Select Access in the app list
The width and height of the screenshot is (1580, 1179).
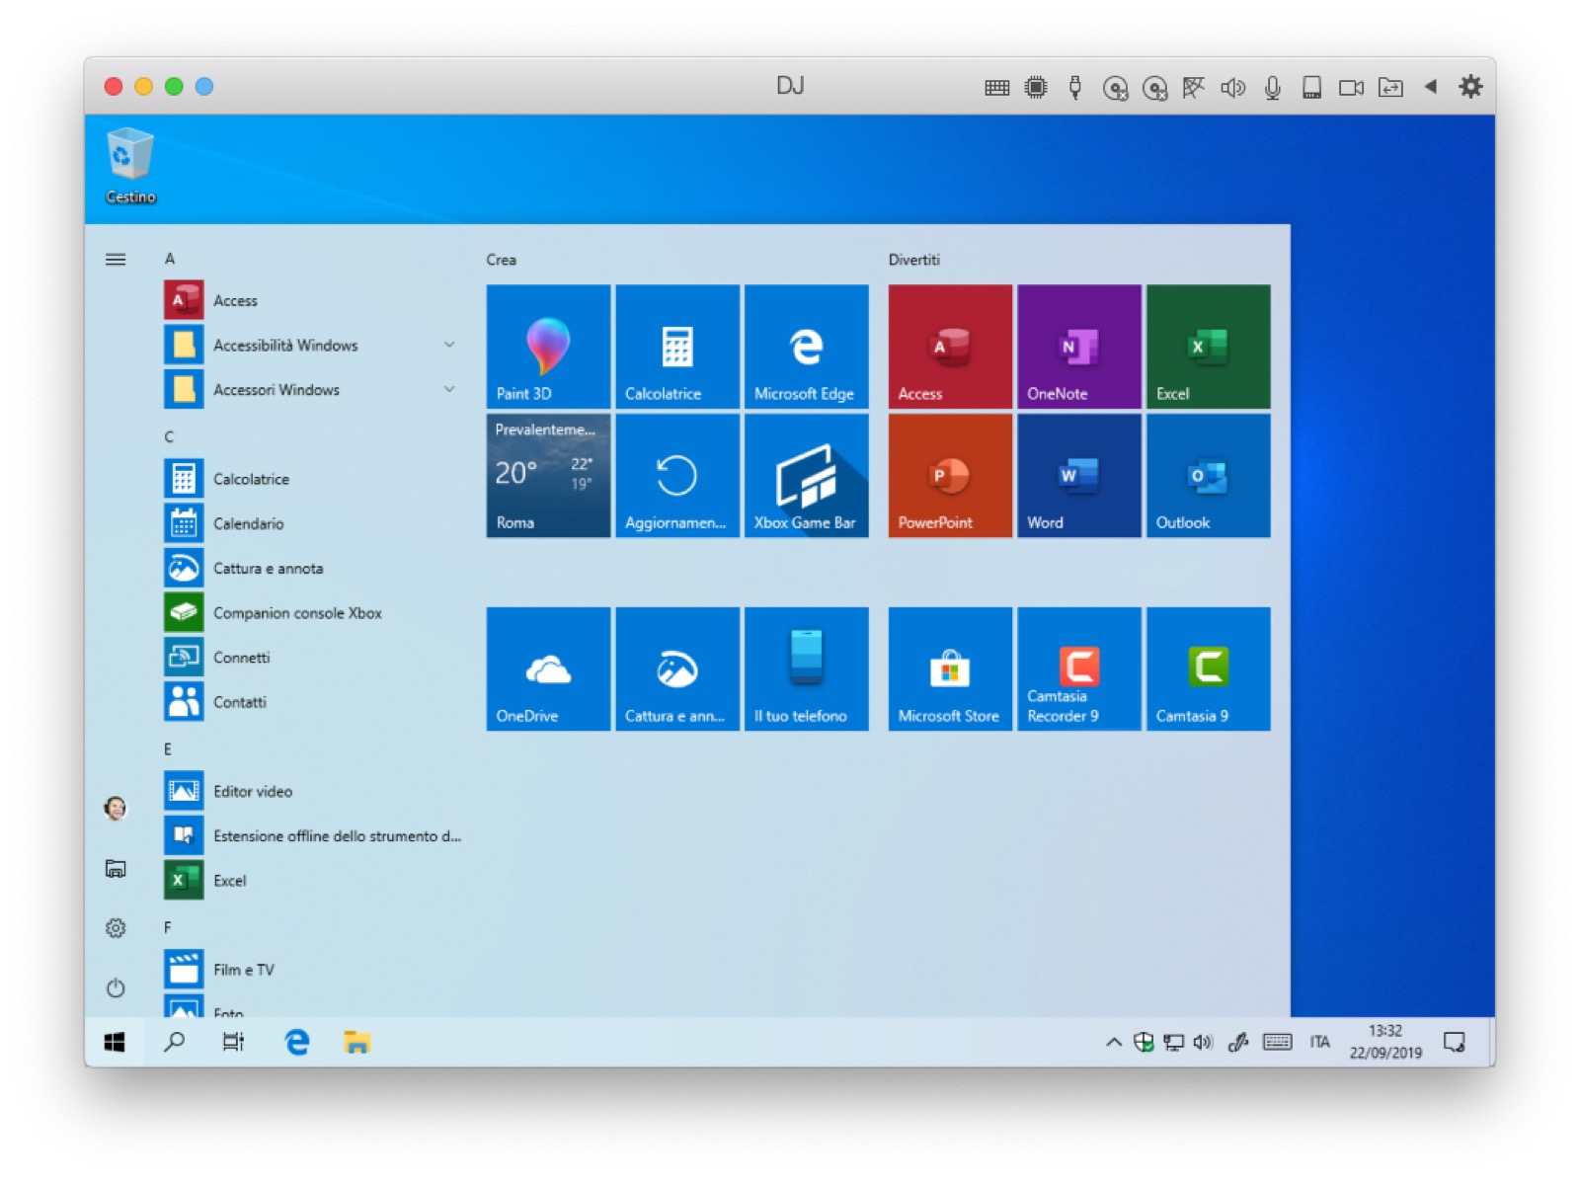313,300
